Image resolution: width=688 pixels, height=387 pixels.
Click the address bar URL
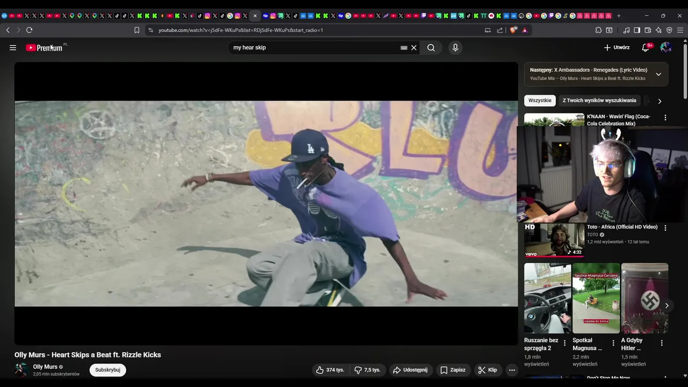[x=241, y=30]
